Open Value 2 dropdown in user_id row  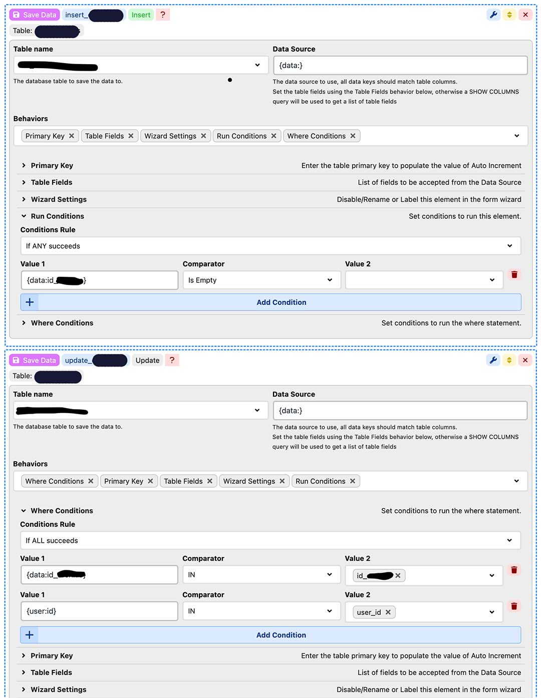(x=492, y=612)
